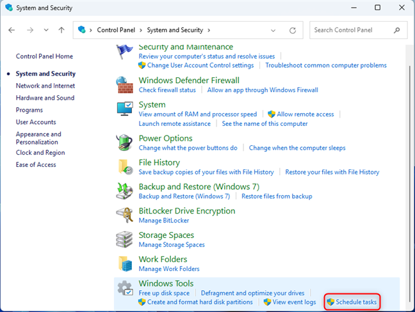Open the recent locations dropdown arrow

[x=46, y=30]
